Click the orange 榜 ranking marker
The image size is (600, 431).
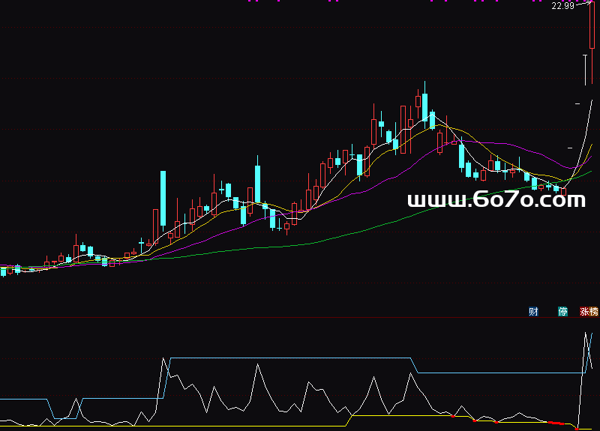[x=594, y=312]
